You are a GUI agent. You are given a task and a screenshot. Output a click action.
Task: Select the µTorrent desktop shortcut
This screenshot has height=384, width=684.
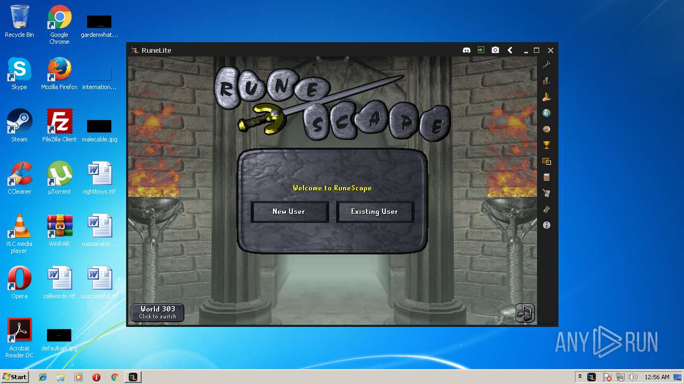click(59, 178)
